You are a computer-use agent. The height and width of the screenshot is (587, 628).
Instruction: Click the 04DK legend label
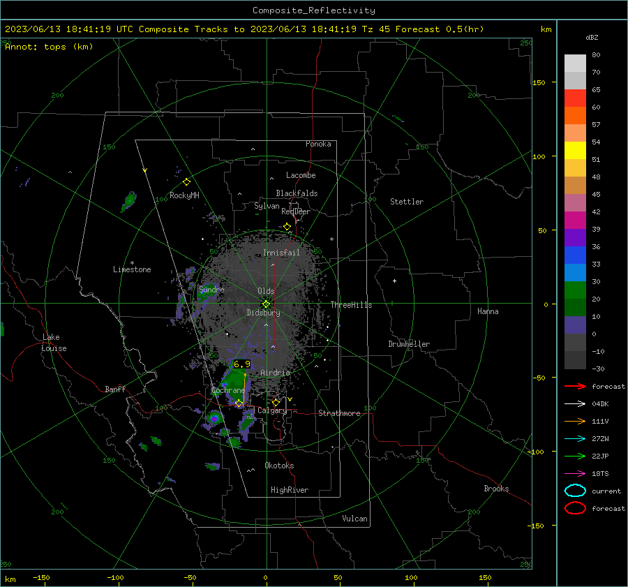click(600, 404)
